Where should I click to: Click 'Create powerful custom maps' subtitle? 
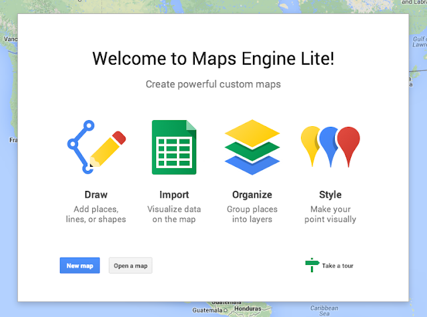213,84
